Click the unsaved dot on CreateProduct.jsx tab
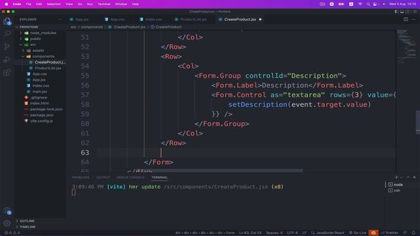Screen dimensions: 420x236 click(260, 19)
